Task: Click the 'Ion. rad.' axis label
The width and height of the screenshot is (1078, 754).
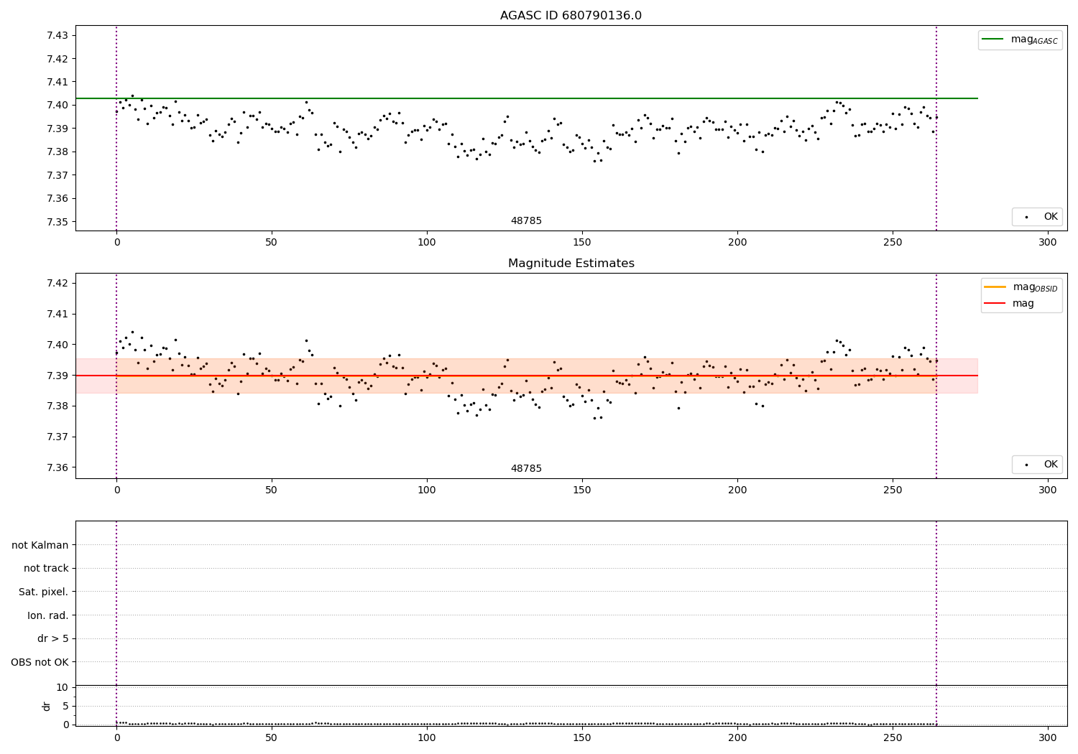Action: pos(48,615)
